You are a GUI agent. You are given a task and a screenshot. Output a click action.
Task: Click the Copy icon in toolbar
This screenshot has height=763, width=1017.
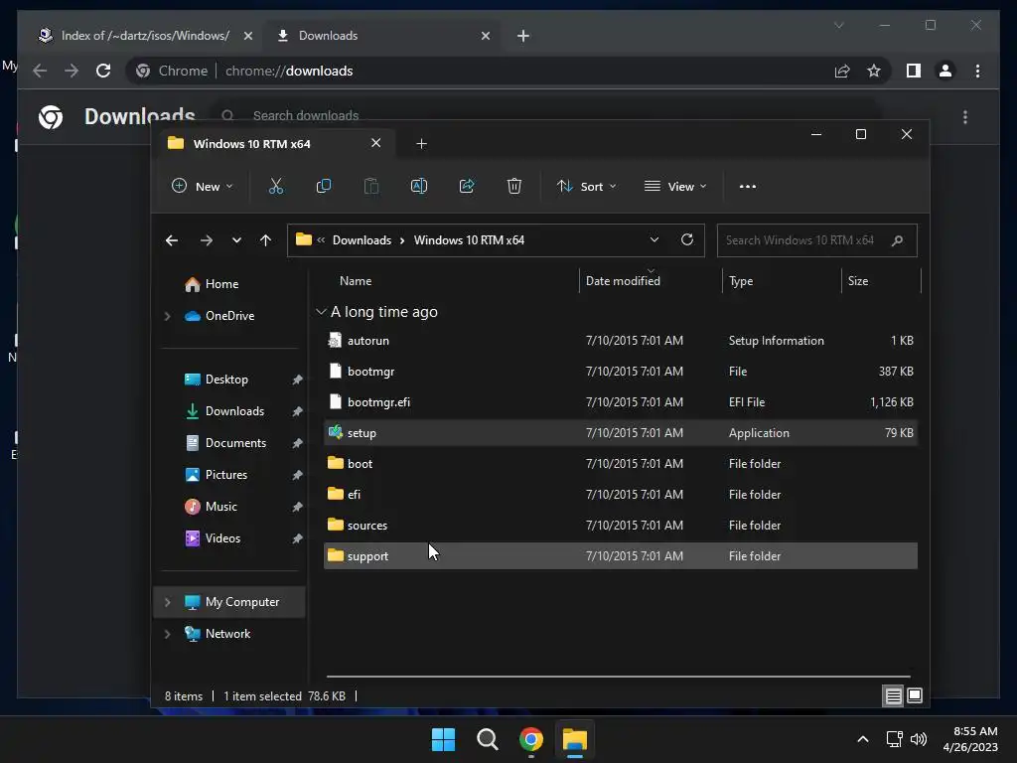323,186
